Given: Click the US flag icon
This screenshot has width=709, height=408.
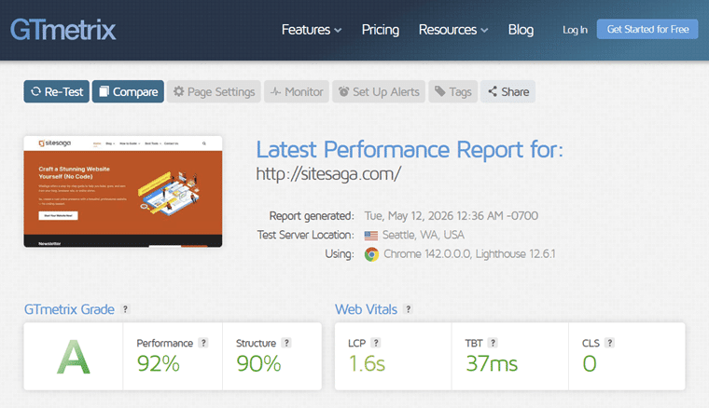Looking at the screenshot, I should point(371,235).
